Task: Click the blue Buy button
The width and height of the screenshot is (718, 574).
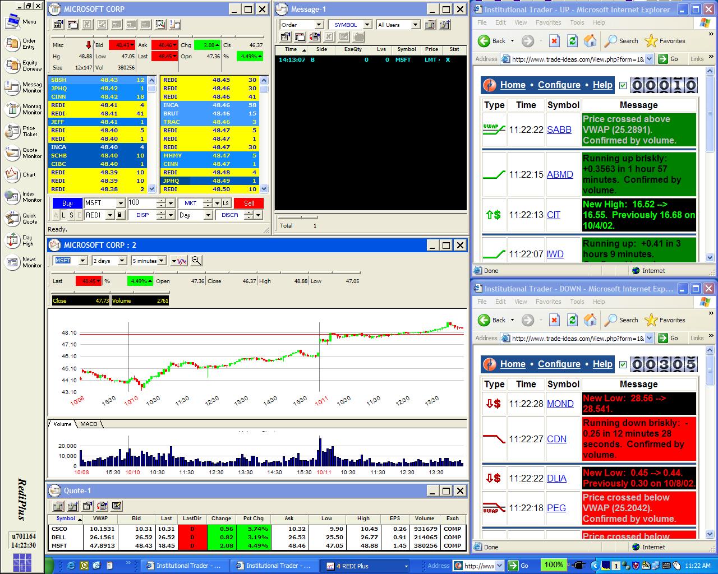Action: pyautogui.click(x=67, y=203)
